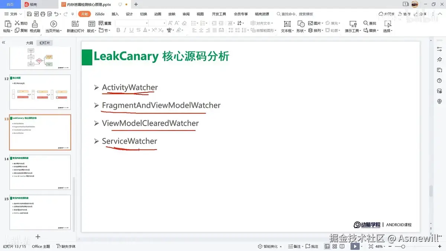The image size is (446, 251).
Task: Toggle Italic formatting
Action: tap(125, 30)
